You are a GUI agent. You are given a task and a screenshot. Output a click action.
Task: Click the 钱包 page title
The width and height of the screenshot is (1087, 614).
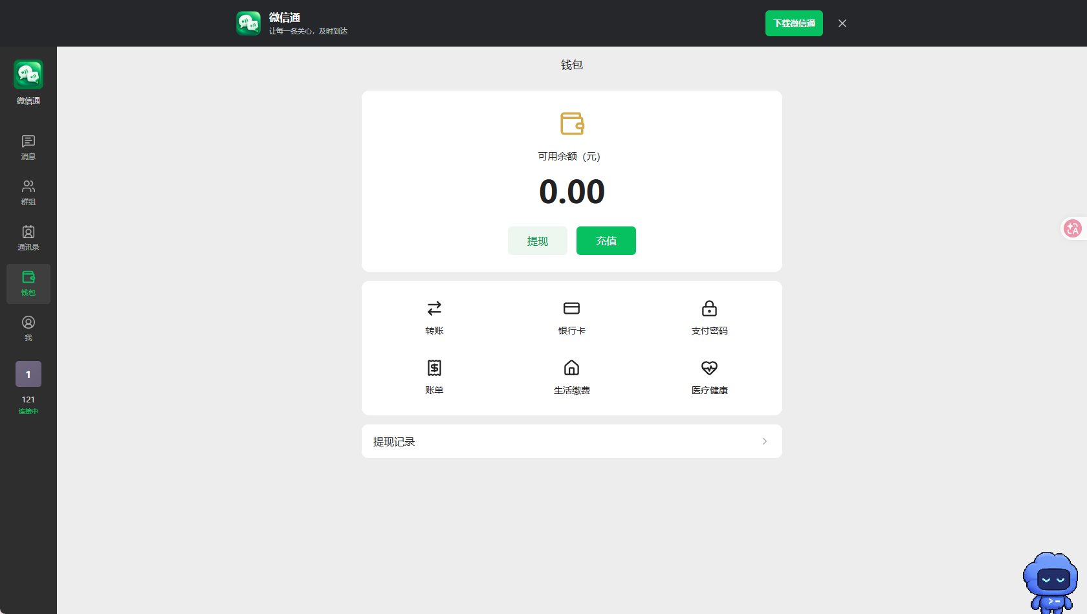pos(572,65)
